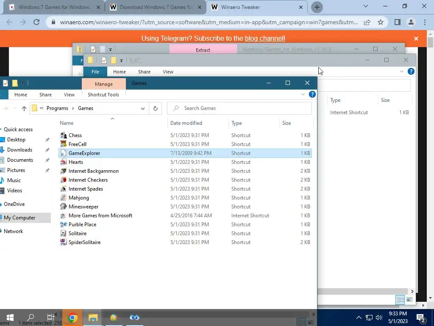
Task: Select the Hearts game icon
Action: pyautogui.click(x=64, y=162)
